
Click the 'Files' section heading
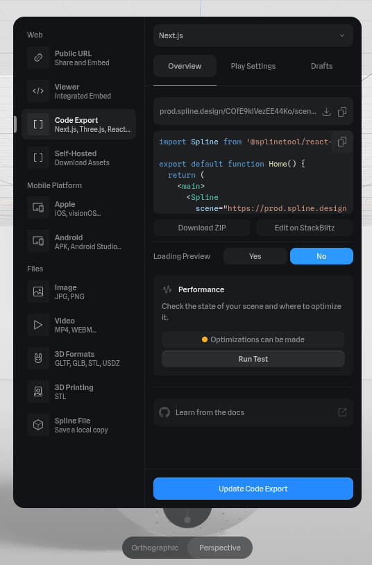(35, 269)
